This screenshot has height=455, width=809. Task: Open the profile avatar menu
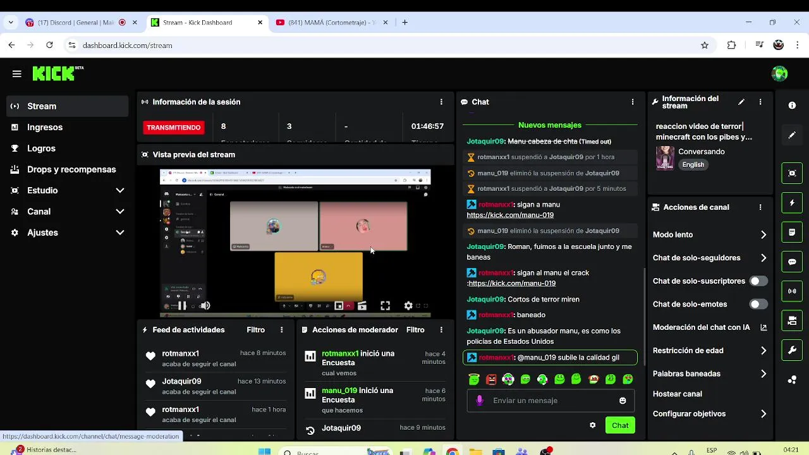[780, 73]
